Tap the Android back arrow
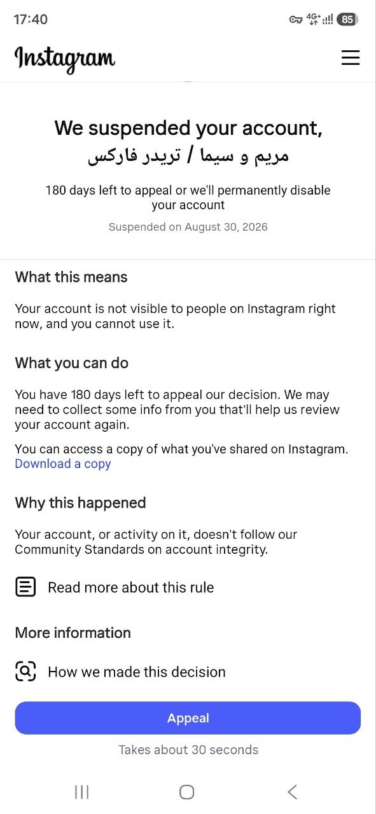The width and height of the screenshot is (376, 814). point(292,792)
